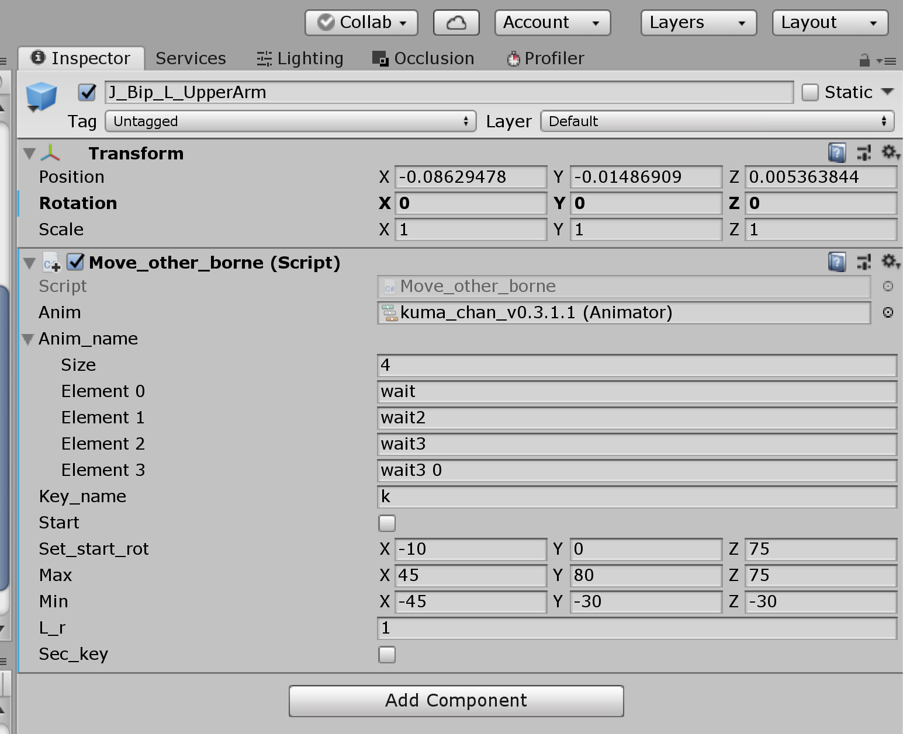
Task: Open the Account dropdown
Action: pyautogui.click(x=552, y=23)
